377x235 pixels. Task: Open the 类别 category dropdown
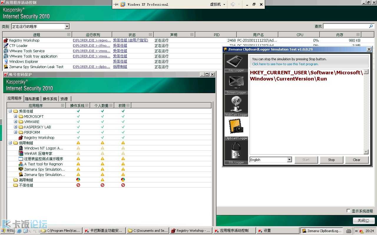[x=67, y=26]
